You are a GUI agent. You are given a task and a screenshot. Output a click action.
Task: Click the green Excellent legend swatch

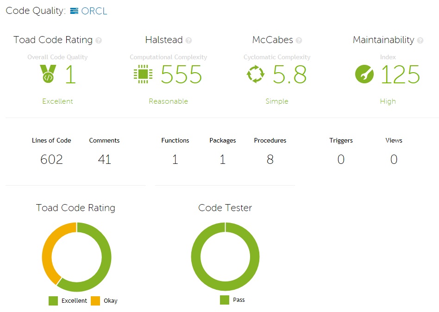point(53,301)
